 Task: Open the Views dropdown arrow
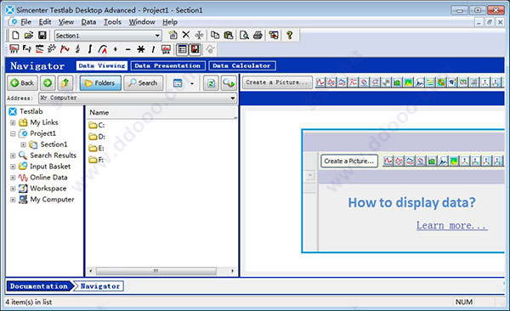tap(192, 83)
